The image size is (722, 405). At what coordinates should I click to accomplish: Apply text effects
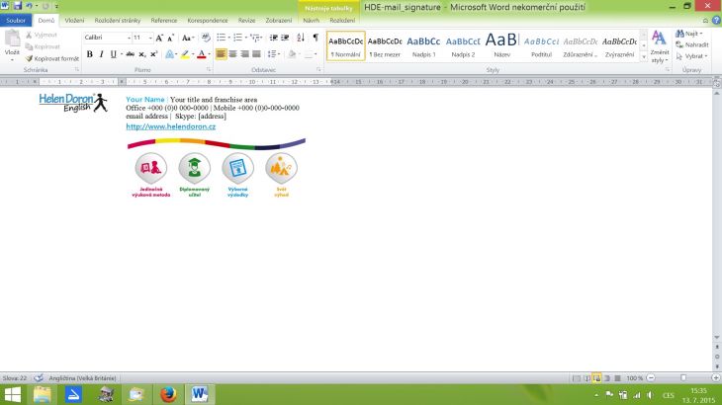pyautogui.click(x=170, y=54)
